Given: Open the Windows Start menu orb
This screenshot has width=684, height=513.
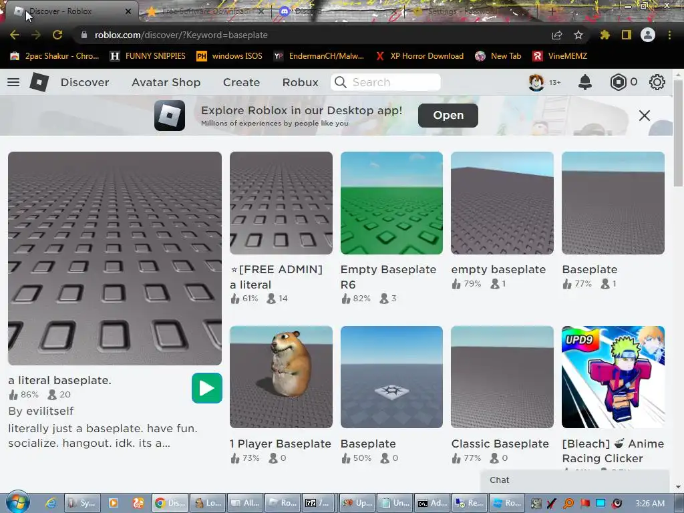Looking at the screenshot, I should (x=17, y=502).
